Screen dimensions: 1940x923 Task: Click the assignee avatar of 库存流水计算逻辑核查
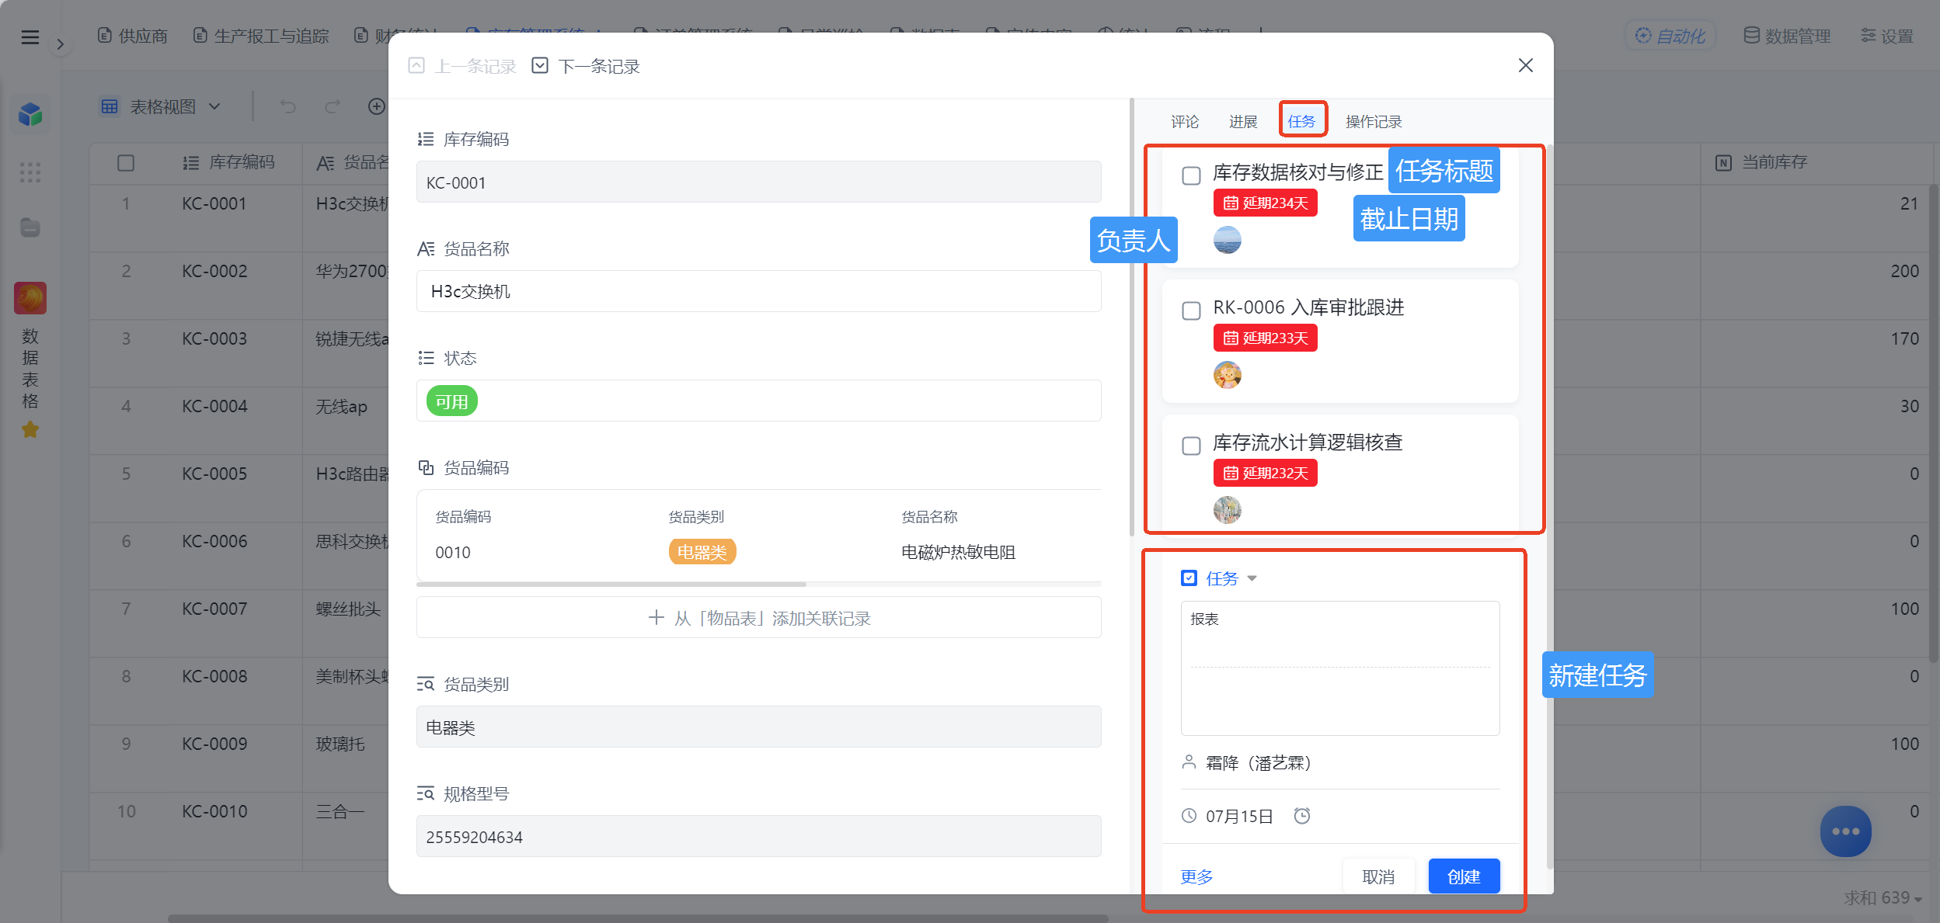coord(1227,510)
